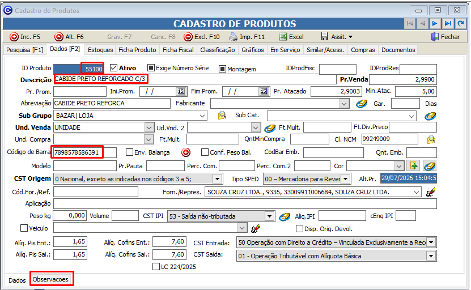
Task: Click Inc. F5 to add a product
Action: [x=24, y=37]
